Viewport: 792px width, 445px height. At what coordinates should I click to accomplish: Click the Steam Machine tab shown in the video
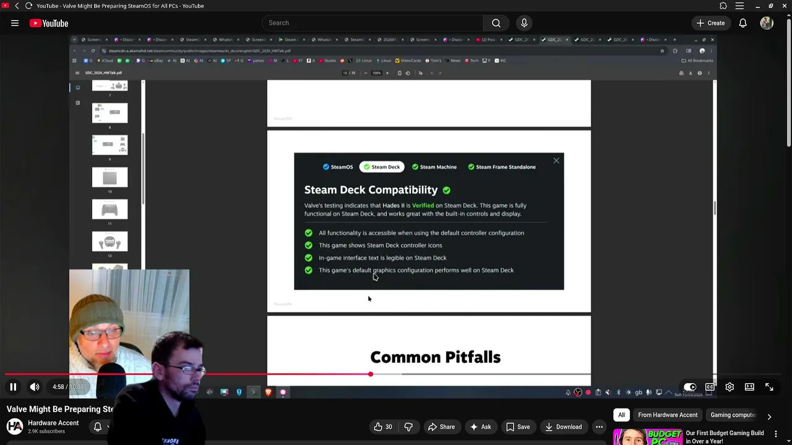click(x=434, y=167)
